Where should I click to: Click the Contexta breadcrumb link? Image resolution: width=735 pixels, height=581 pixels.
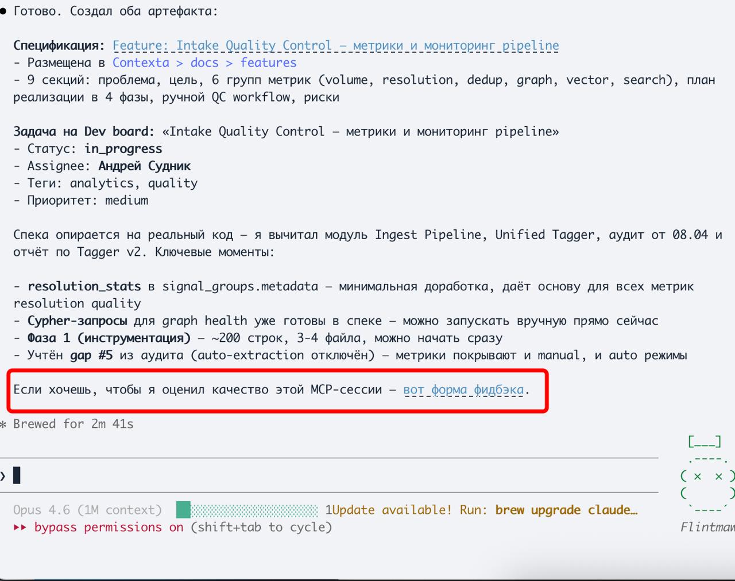click(141, 63)
